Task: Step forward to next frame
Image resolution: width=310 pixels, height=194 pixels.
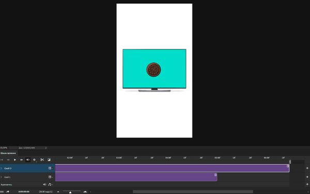Action: (21, 160)
